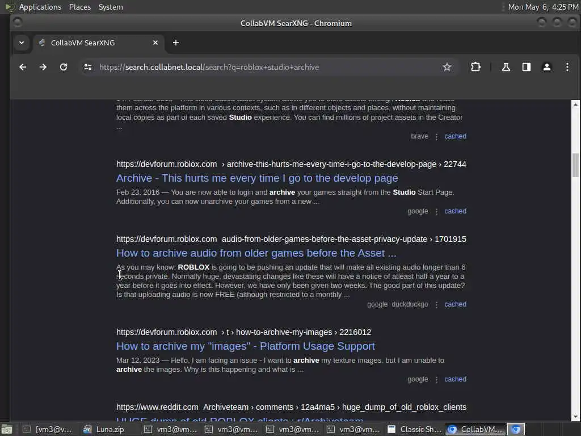This screenshot has height=436, width=581.
Task: Click the page scrollbar thumb
Action: pyautogui.click(x=575, y=165)
